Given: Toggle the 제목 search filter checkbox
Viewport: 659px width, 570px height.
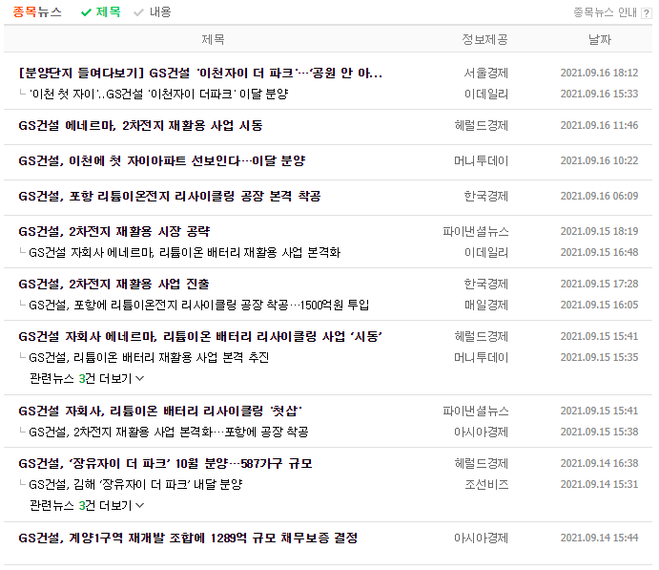Looking at the screenshot, I should [101, 11].
